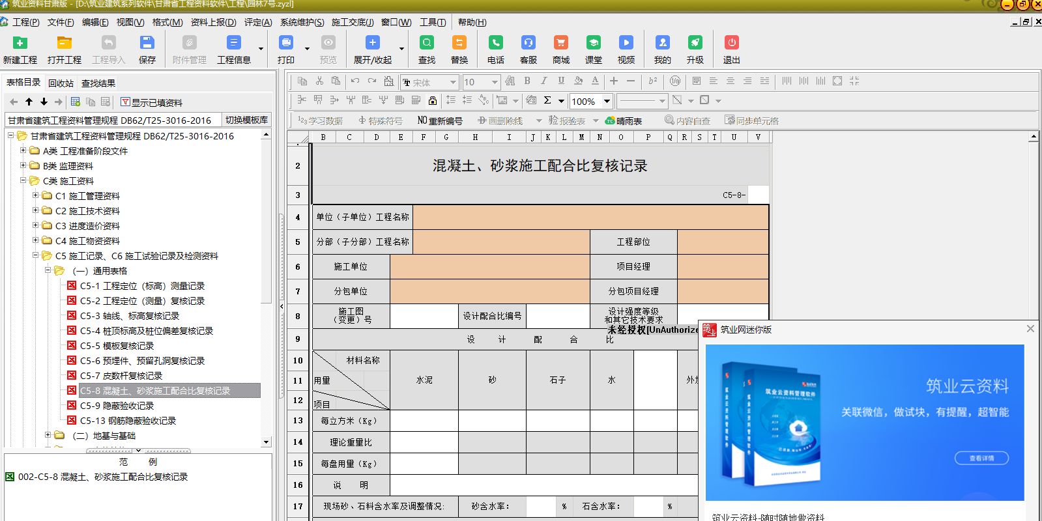Image resolution: width=1042 pixels, height=521 pixels.
Task: Switch to the 查找结果 tab
Action: click(x=98, y=83)
